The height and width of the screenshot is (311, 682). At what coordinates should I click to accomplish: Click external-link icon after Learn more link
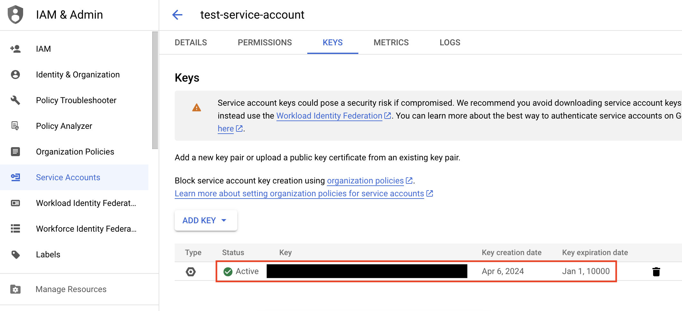(x=430, y=193)
